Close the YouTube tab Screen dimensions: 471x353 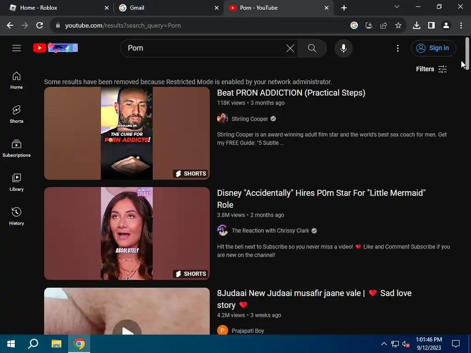click(327, 8)
